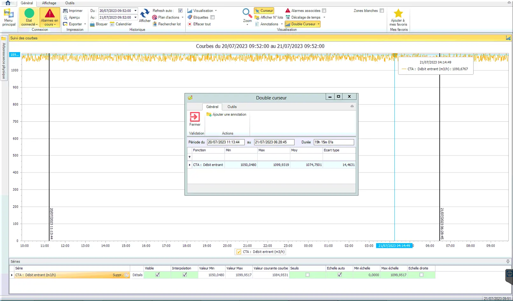Viewport: 513px width, 301px height.
Task: Select left cursor line 20/07/2023 11:13:44
Action: tap(49, 147)
